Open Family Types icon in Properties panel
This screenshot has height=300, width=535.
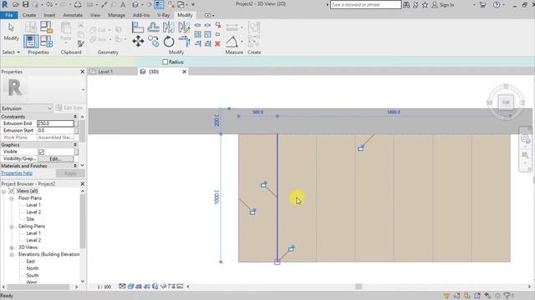(47, 42)
